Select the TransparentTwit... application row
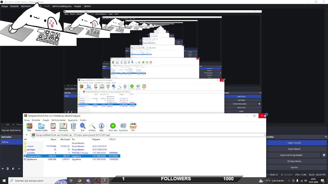This screenshot has height=184, width=328. (x=72, y=156)
